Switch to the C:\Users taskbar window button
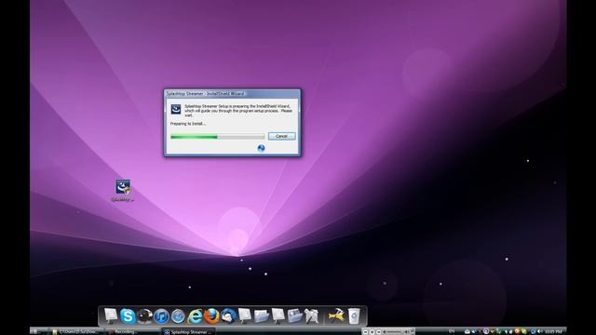 tap(77, 331)
